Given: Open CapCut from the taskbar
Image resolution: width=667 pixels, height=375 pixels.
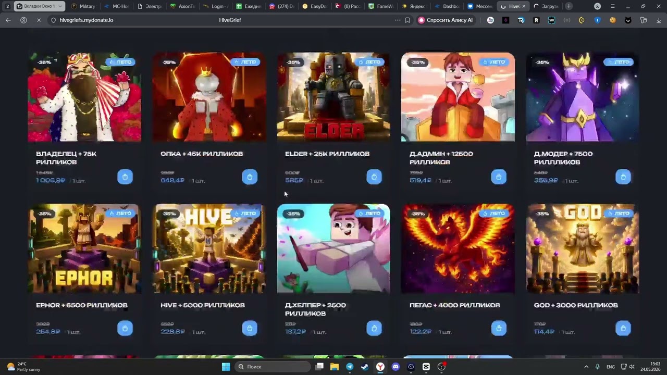Looking at the screenshot, I should [426, 367].
